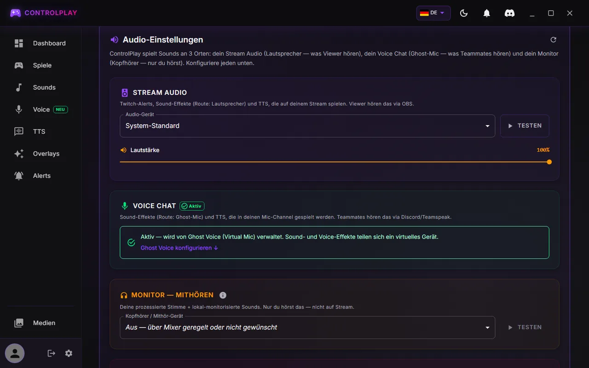Click the Testen button for Monitor

(x=525, y=327)
